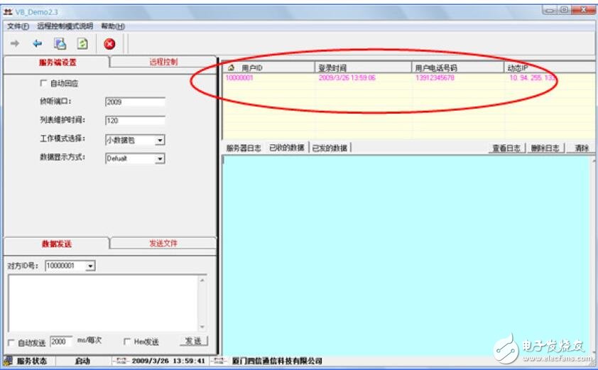Click inside the cyan log display area
This screenshot has height=370, width=598.
click(x=408, y=256)
